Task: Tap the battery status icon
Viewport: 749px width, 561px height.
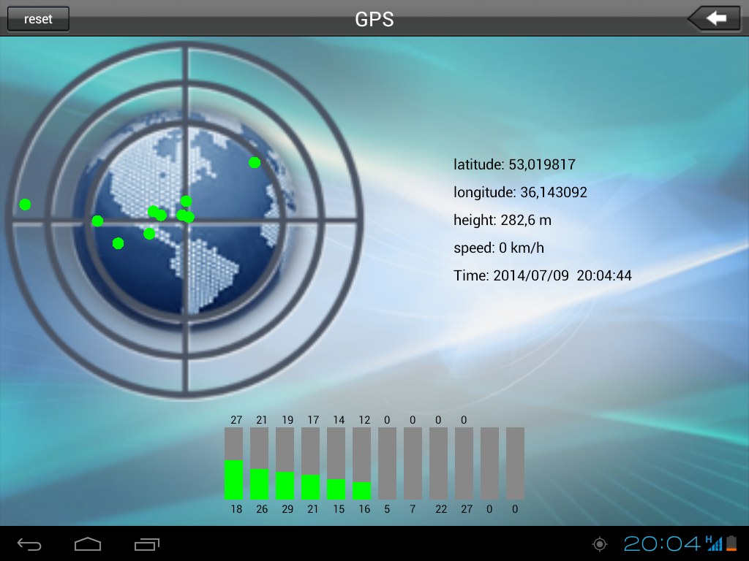Action: click(731, 543)
